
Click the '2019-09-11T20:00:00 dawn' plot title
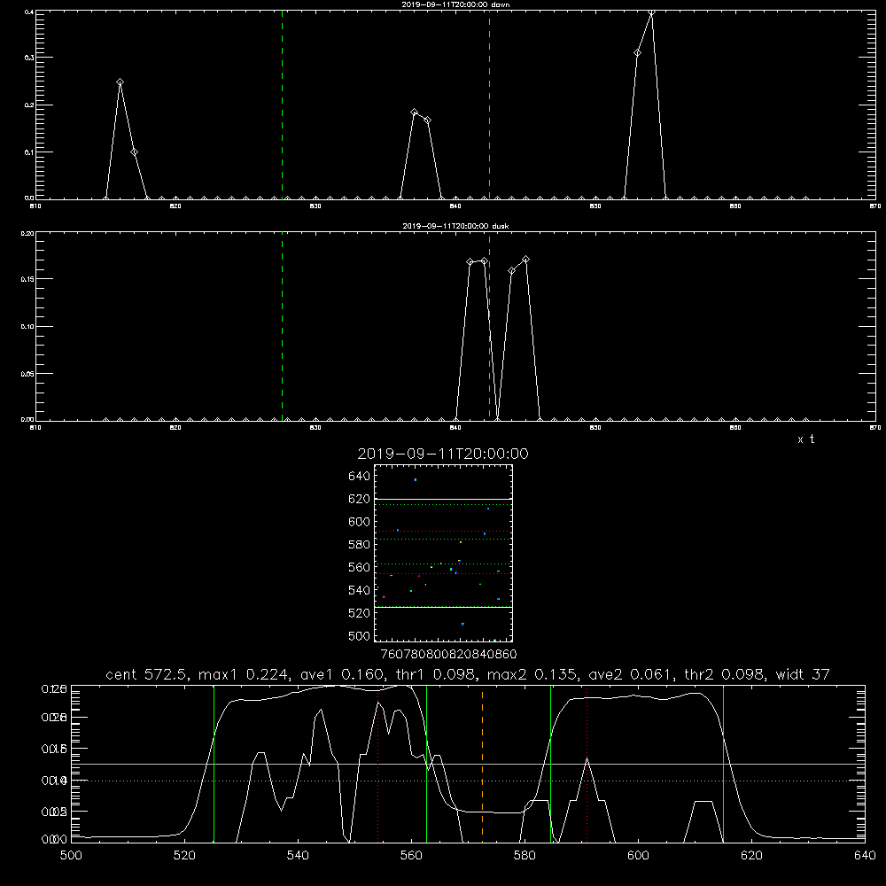[x=455, y=4]
